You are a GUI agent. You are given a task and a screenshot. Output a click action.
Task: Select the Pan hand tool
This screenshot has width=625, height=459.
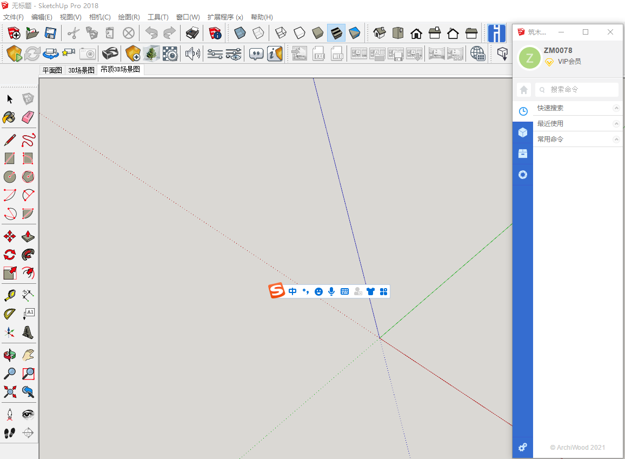[x=28, y=355]
